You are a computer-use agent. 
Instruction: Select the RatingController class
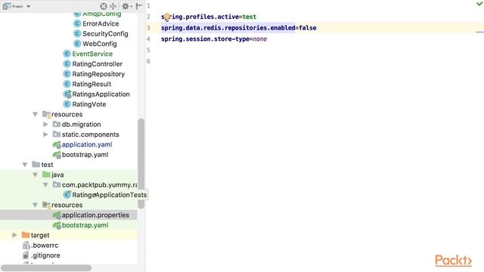coord(98,63)
